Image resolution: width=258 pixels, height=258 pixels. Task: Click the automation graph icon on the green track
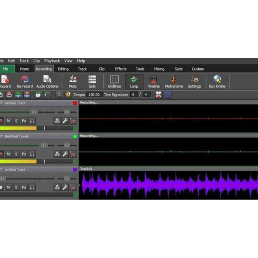coord(73,154)
